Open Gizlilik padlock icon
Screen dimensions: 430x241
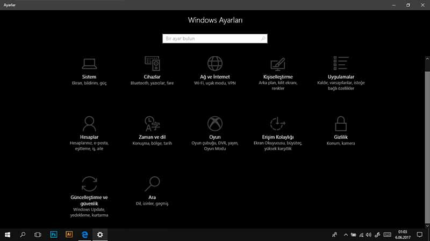(341, 124)
